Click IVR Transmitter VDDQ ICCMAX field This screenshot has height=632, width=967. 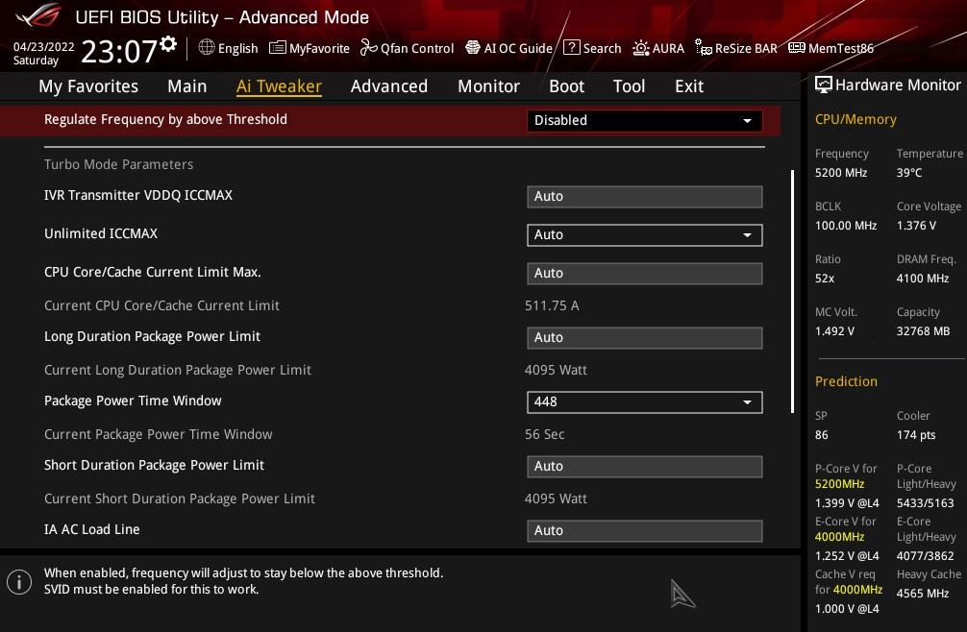(644, 197)
